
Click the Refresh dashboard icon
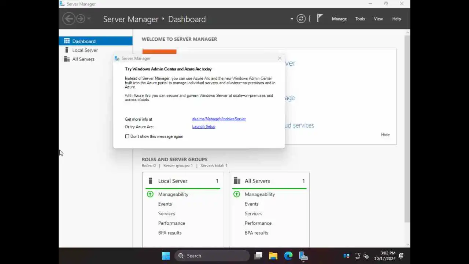pos(301,19)
